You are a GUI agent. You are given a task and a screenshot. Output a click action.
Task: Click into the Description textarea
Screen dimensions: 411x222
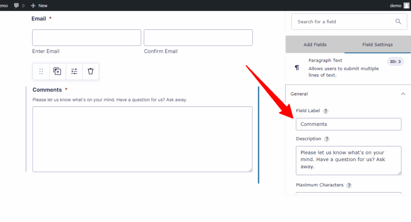[x=348, y=160]
